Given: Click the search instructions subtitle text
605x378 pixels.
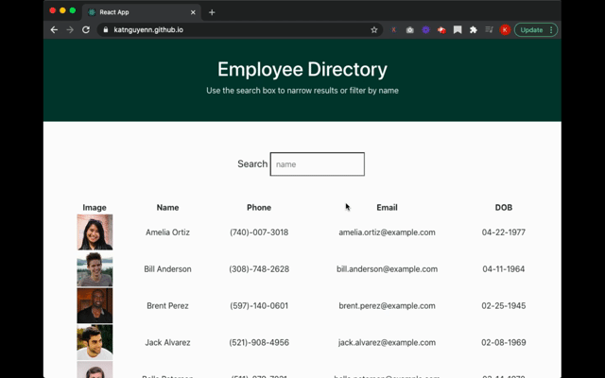Looking at the screenshot, I should coord(302,91).
